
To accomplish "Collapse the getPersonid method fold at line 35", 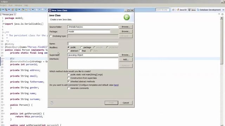I will coord(4,113).
